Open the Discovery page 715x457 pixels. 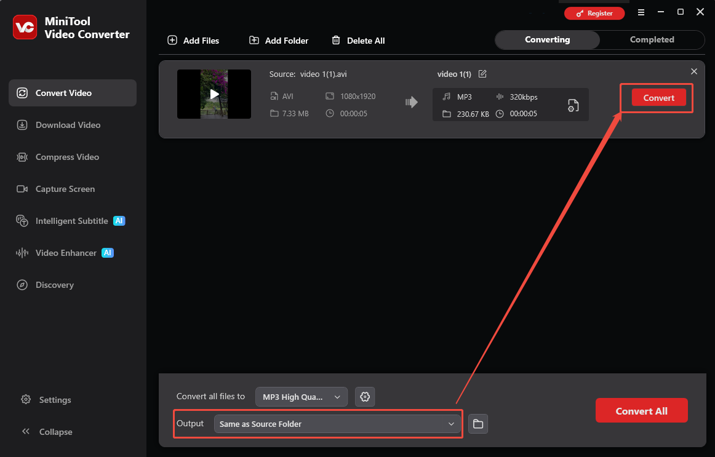coord(45,285)
